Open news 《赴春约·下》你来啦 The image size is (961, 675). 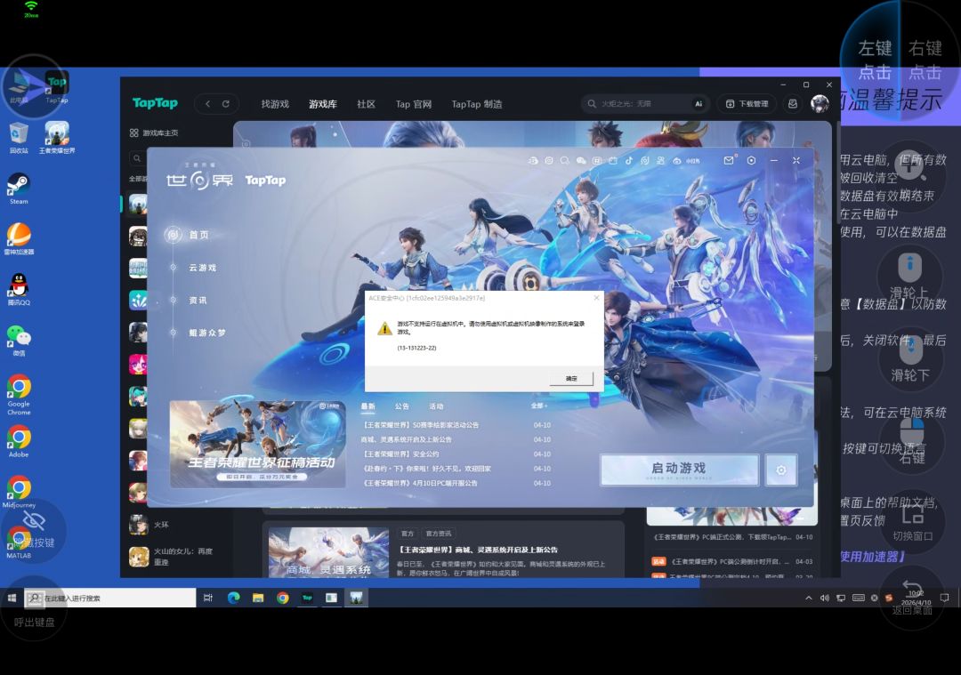(427, 469)
